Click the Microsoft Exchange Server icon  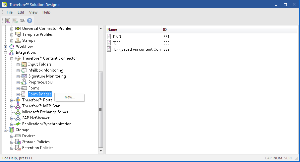18,112
